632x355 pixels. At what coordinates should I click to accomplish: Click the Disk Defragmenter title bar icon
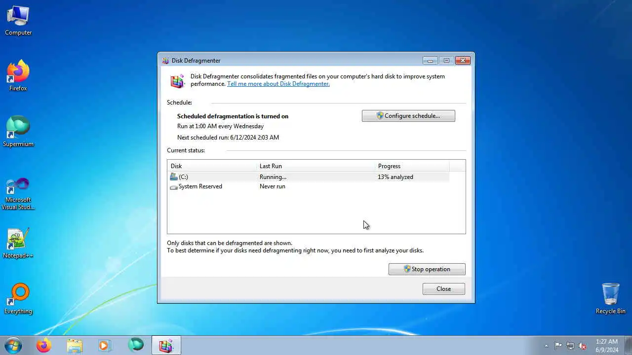click(166, 61)
